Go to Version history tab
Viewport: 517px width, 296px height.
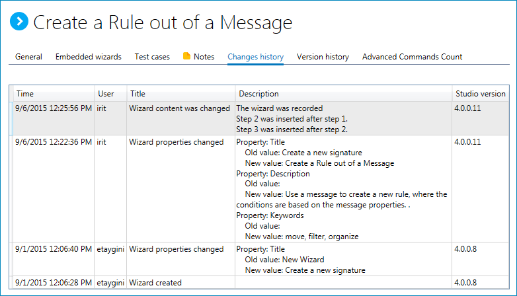tap(323, 57)
